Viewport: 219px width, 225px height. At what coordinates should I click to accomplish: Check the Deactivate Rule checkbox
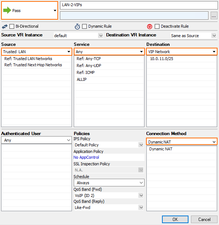157,27
